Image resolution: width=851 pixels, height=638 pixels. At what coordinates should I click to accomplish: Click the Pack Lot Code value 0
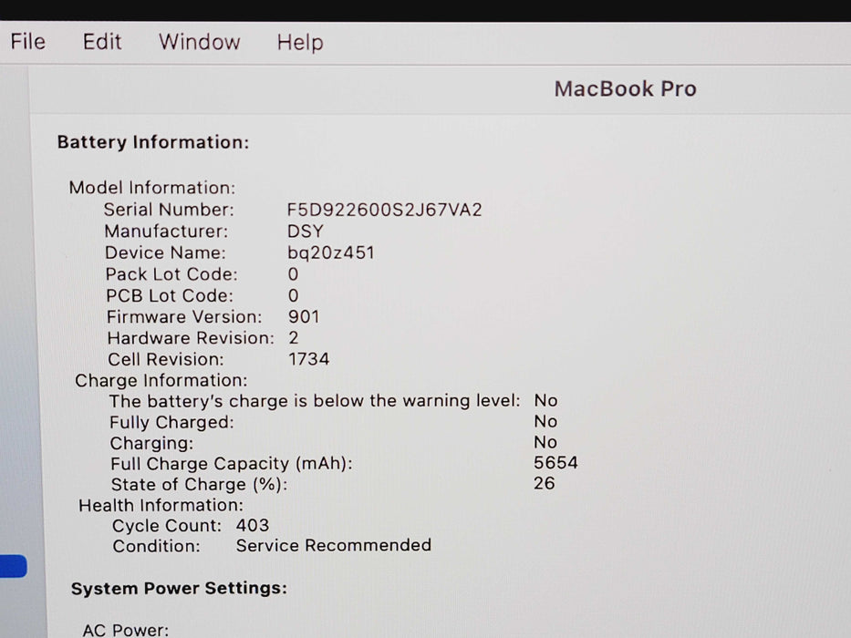click(293, 274)
